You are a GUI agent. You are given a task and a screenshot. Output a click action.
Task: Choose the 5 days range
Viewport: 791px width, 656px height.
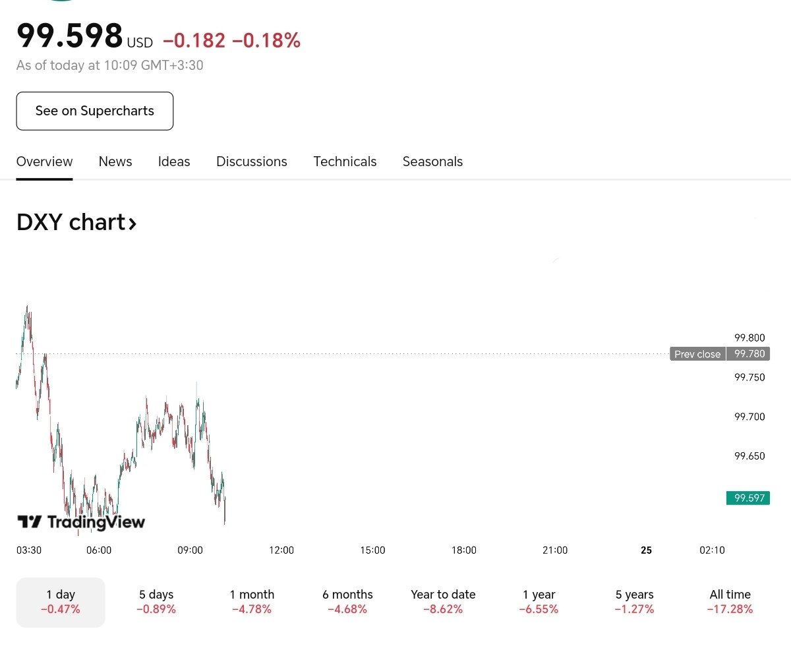(156, 602)
